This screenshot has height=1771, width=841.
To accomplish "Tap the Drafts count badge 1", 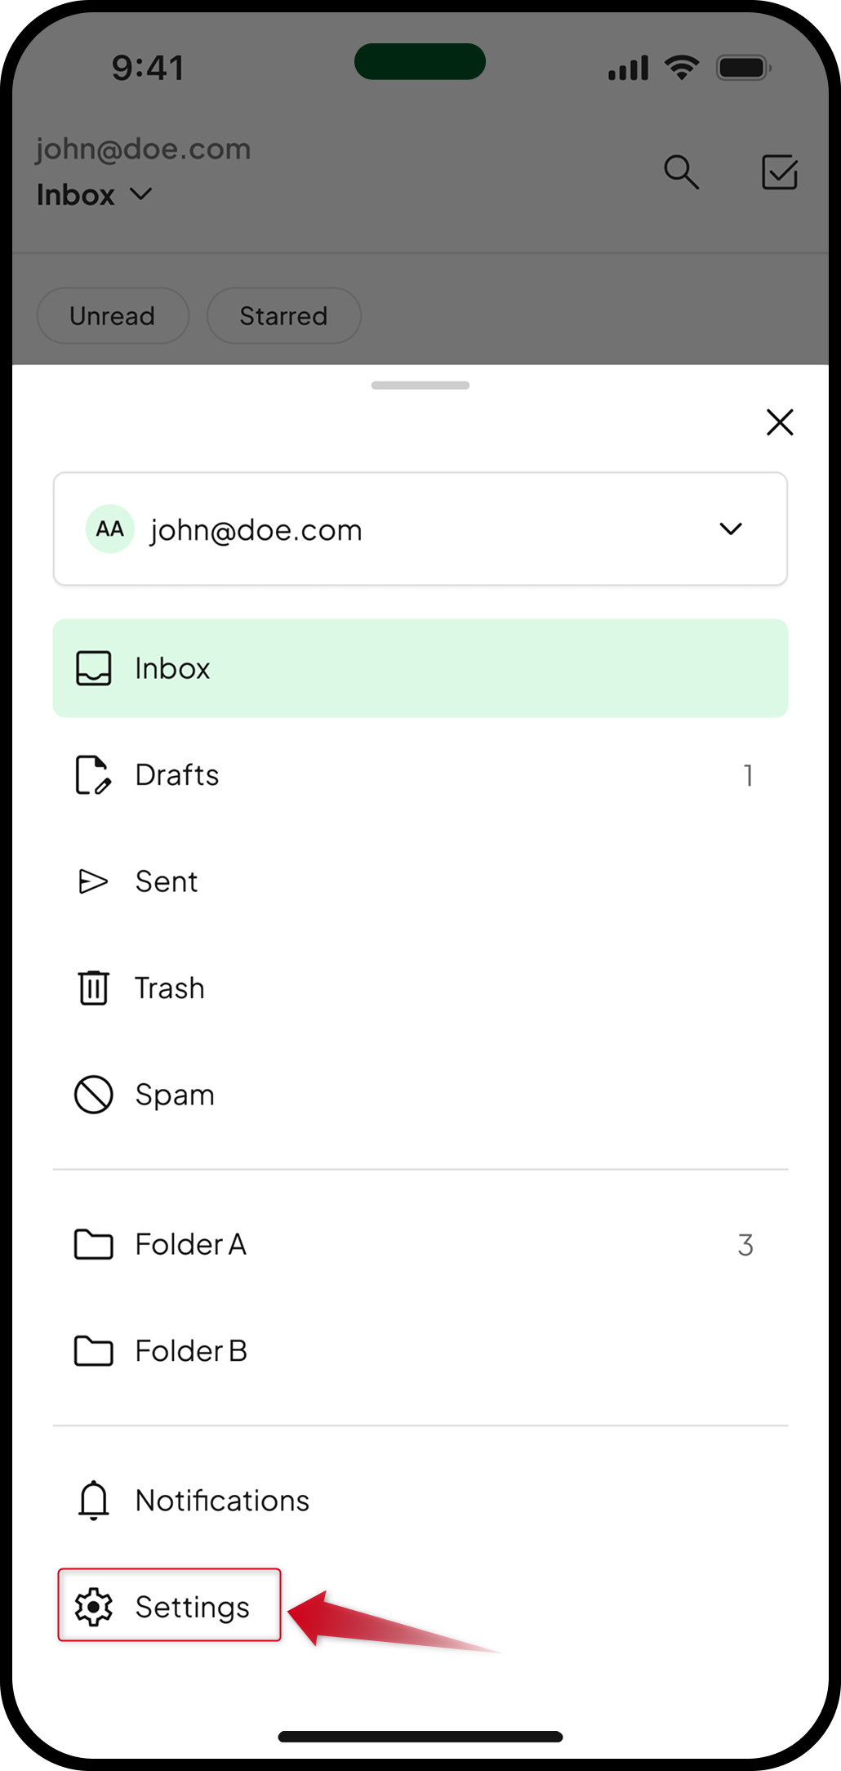I will [748, 774].
